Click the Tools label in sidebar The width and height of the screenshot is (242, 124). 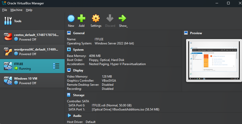[18, 21]
